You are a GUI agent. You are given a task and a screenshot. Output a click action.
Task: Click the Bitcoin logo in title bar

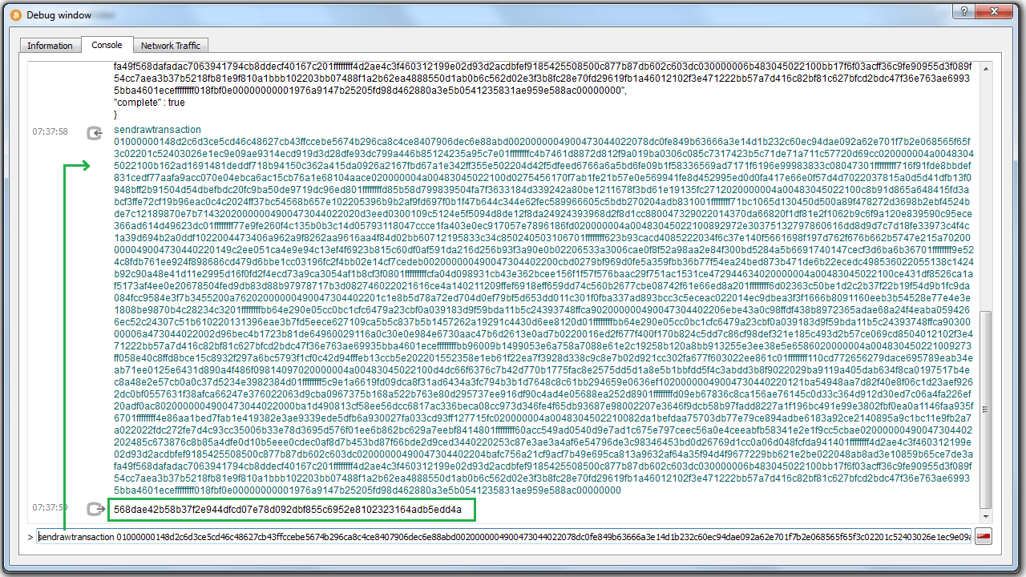14,14
